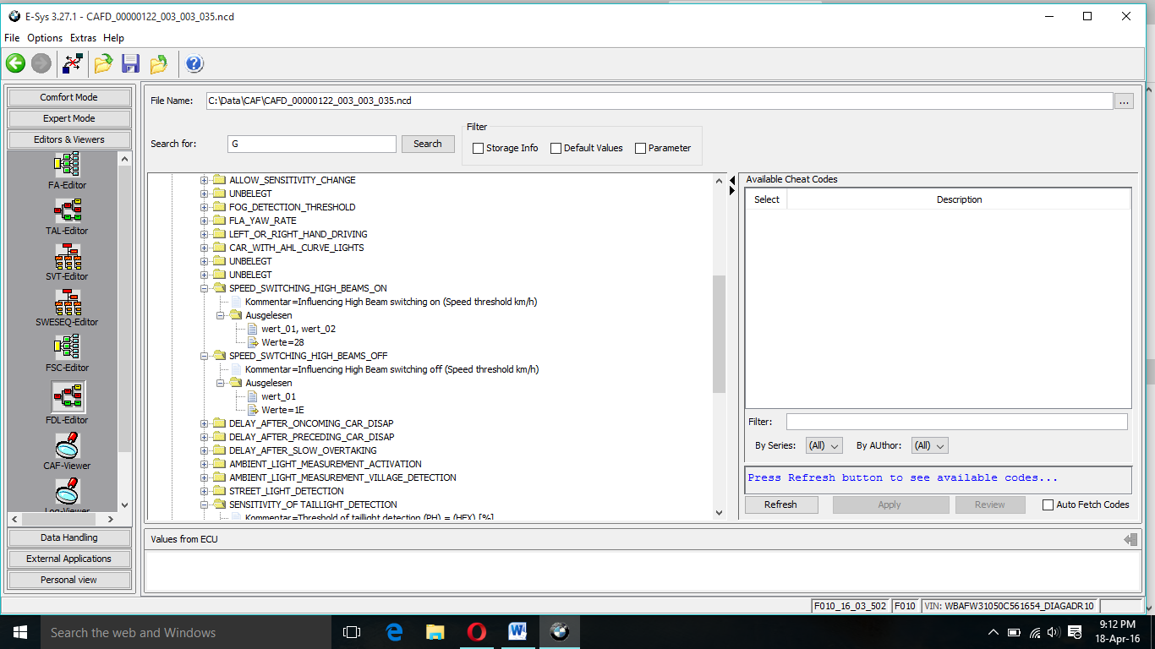Open the Extras menu
Image resolution: width=1155 pixels, height=649 pixels.
[x=84, y=38]
